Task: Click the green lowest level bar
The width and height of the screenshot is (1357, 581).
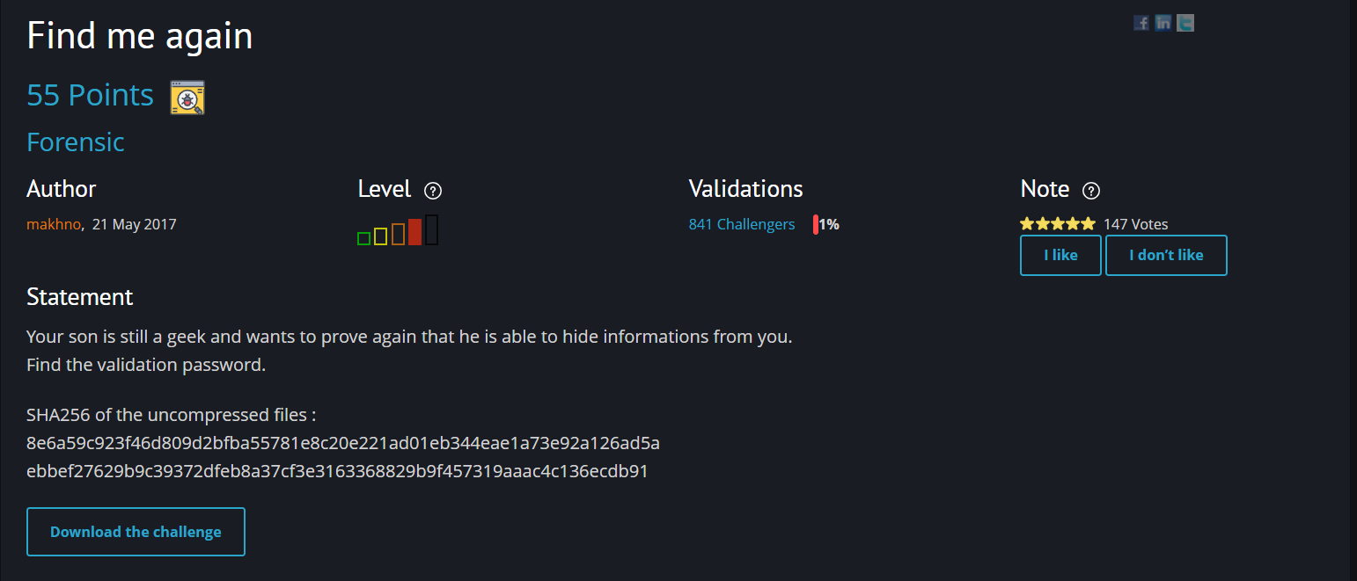Action: coord(363,238)
